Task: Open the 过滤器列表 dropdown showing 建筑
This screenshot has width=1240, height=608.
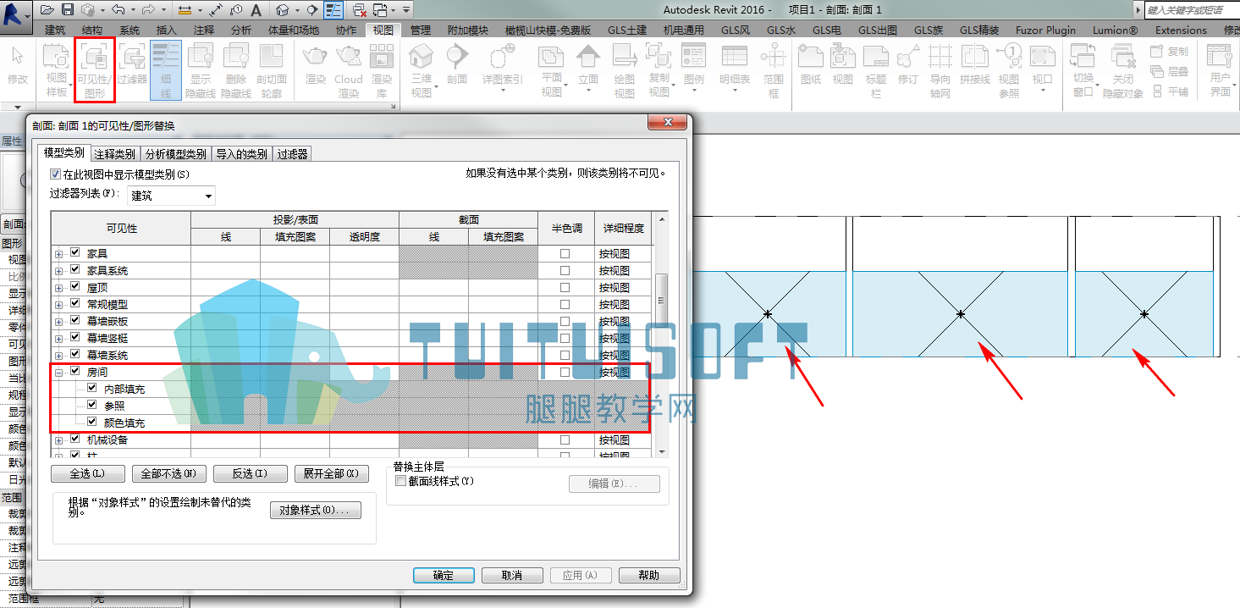Action: (x=171, y=196)
